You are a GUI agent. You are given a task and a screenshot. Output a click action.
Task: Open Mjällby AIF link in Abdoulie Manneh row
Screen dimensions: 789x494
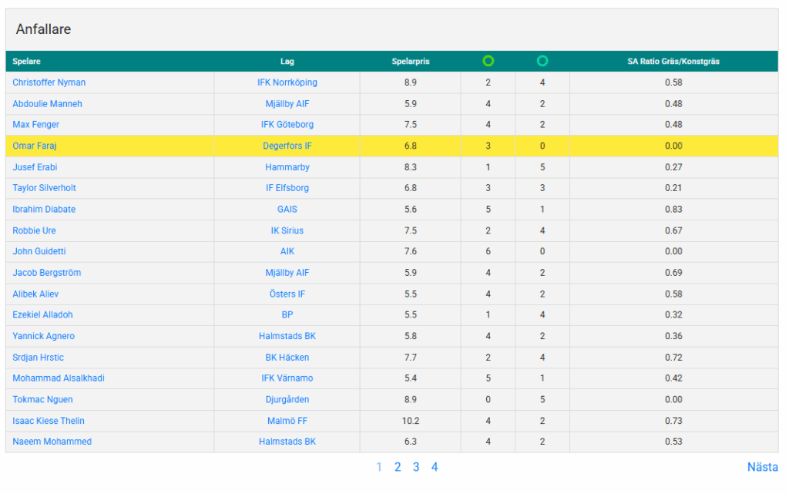(x=287, y=103)
